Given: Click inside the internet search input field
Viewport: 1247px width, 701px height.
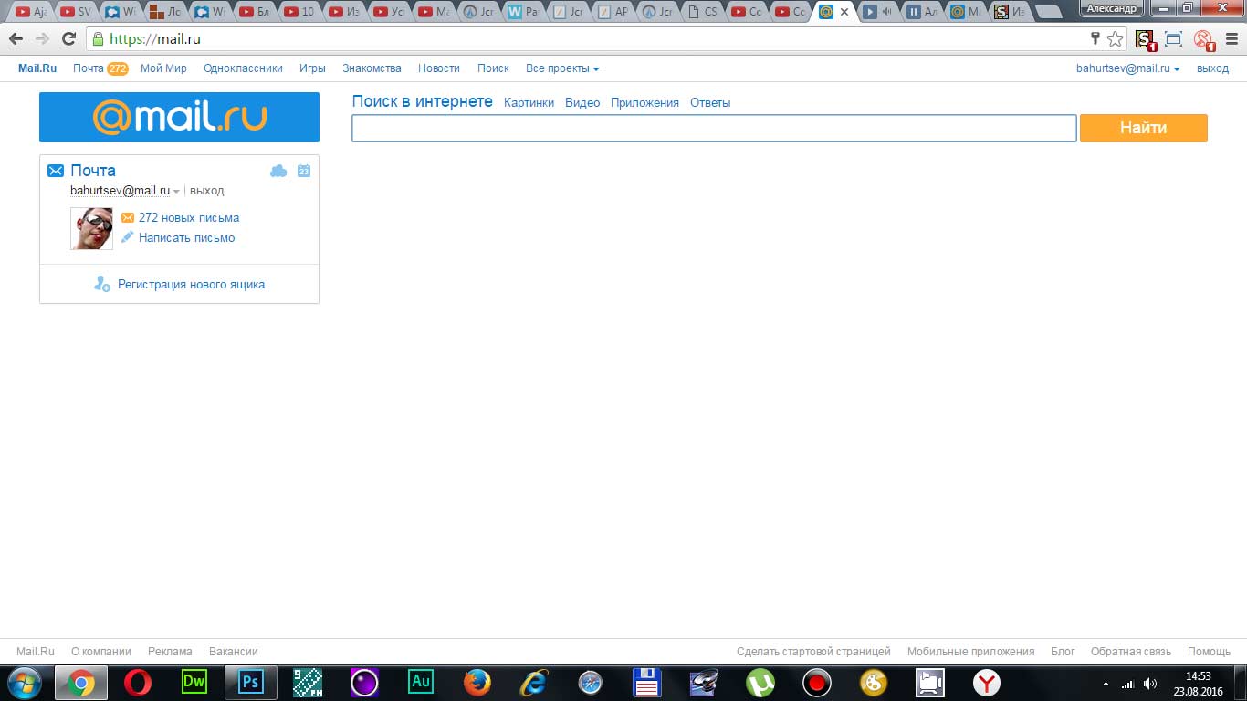Looking at the screenshot, I should [714, 129].
